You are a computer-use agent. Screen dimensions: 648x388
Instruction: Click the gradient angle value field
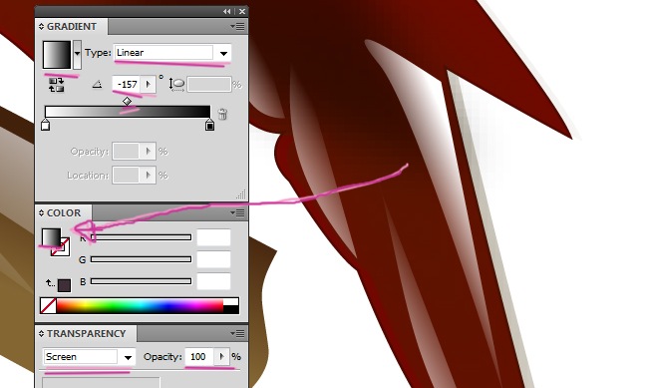(127, 85)
